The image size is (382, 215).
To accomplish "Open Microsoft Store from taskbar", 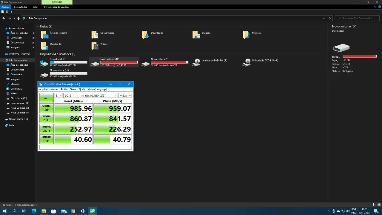I will pyautogui.click(x=54, y=211).
